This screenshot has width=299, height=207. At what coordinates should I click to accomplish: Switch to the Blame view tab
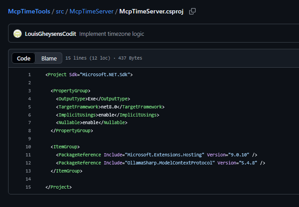pos(49,58)
